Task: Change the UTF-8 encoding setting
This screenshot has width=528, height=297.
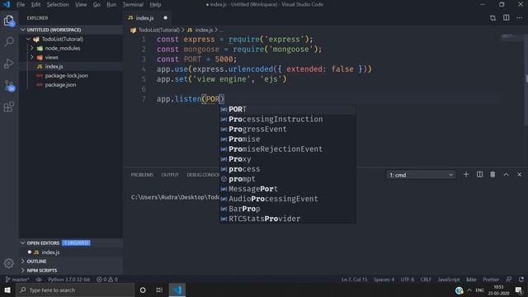Action: tap(407, 280)
